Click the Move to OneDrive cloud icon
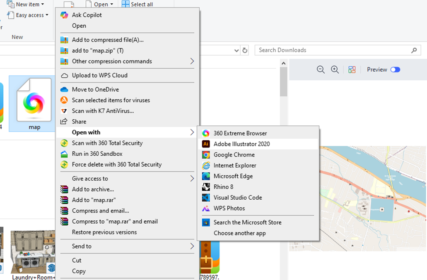The width and height of the screenshot is (427, 280). 64,89
